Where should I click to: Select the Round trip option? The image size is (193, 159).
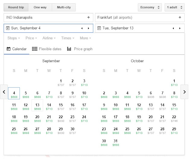click(x=16, y=7)
